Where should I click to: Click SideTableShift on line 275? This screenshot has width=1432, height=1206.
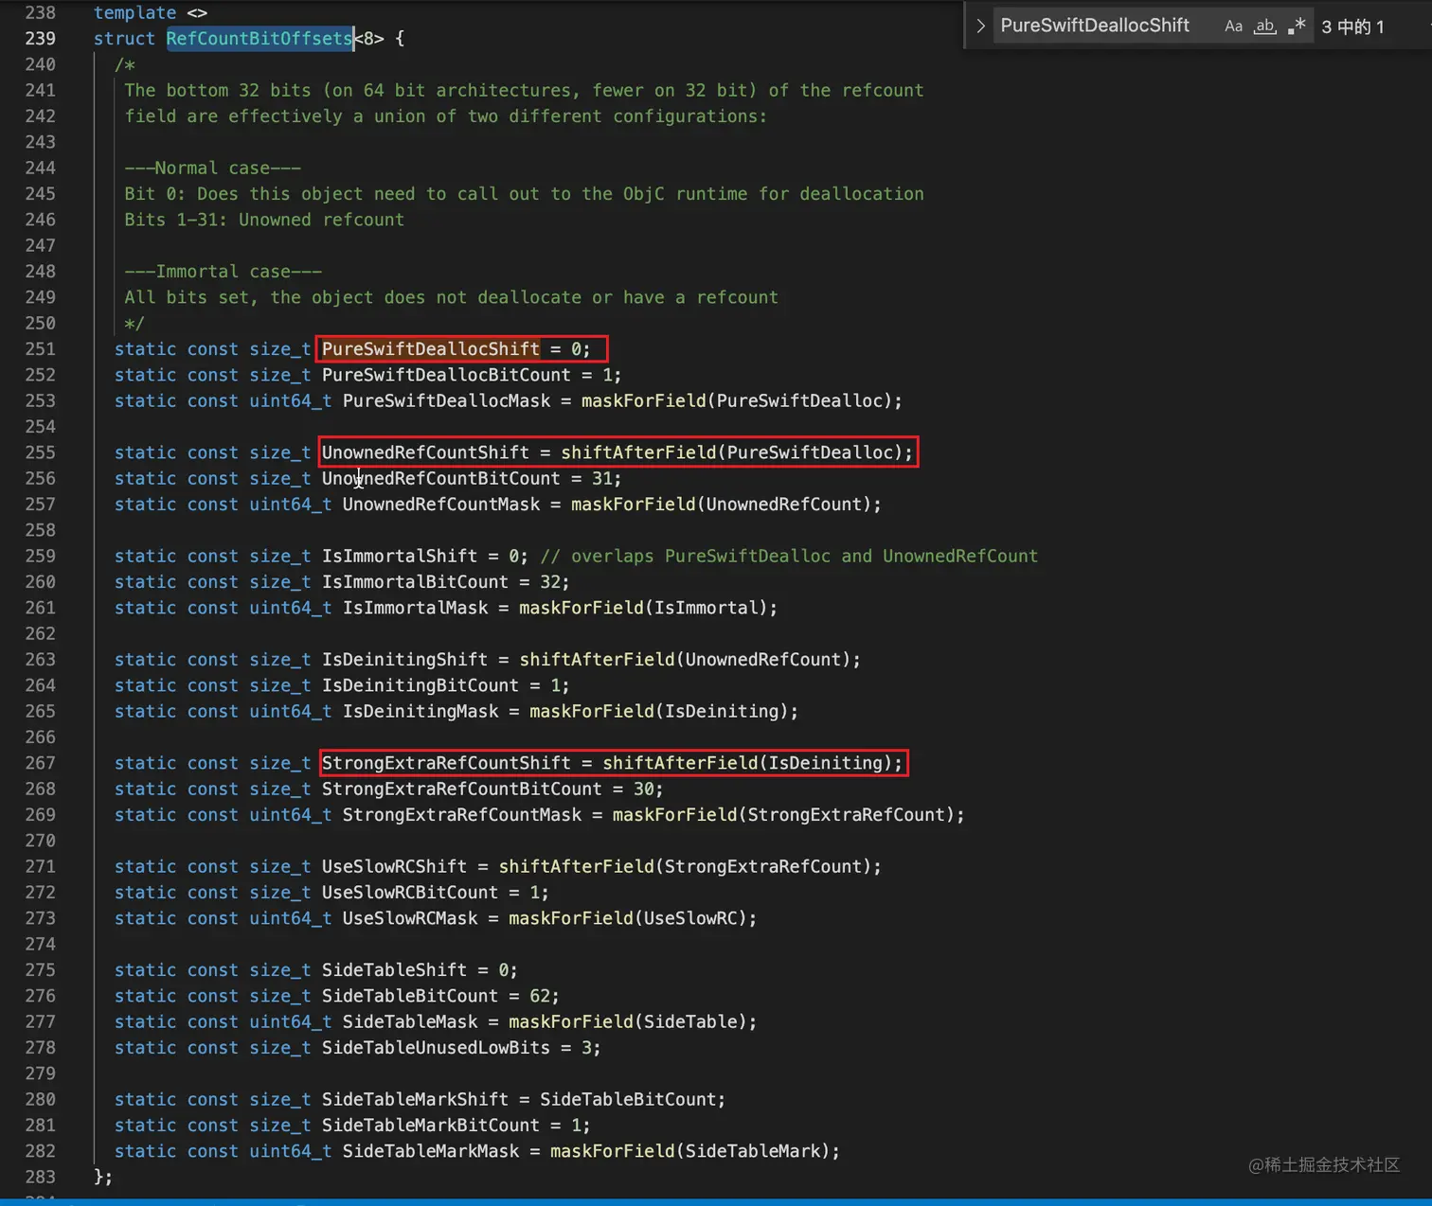tap(394, 970)
